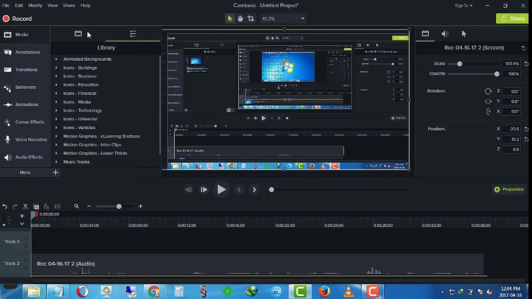Open the View menu
The width and height of the screenshot is (532, 299).
pos(52,5)
